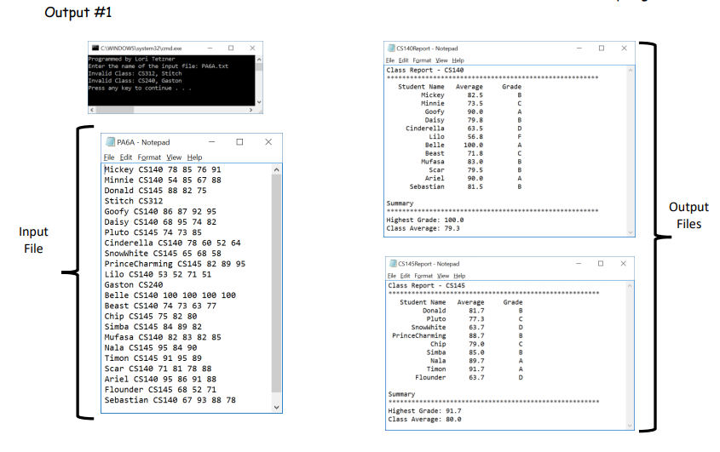Click 'Press any key to continue' console line
Viewport: 720px width, 452px height.
[x=140, y=89]
